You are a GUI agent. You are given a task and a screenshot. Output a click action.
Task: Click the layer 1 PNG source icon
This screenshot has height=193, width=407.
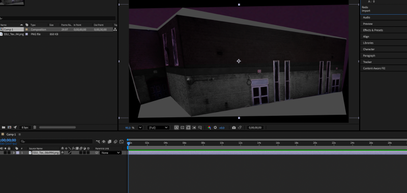click(x=30, y=153)
